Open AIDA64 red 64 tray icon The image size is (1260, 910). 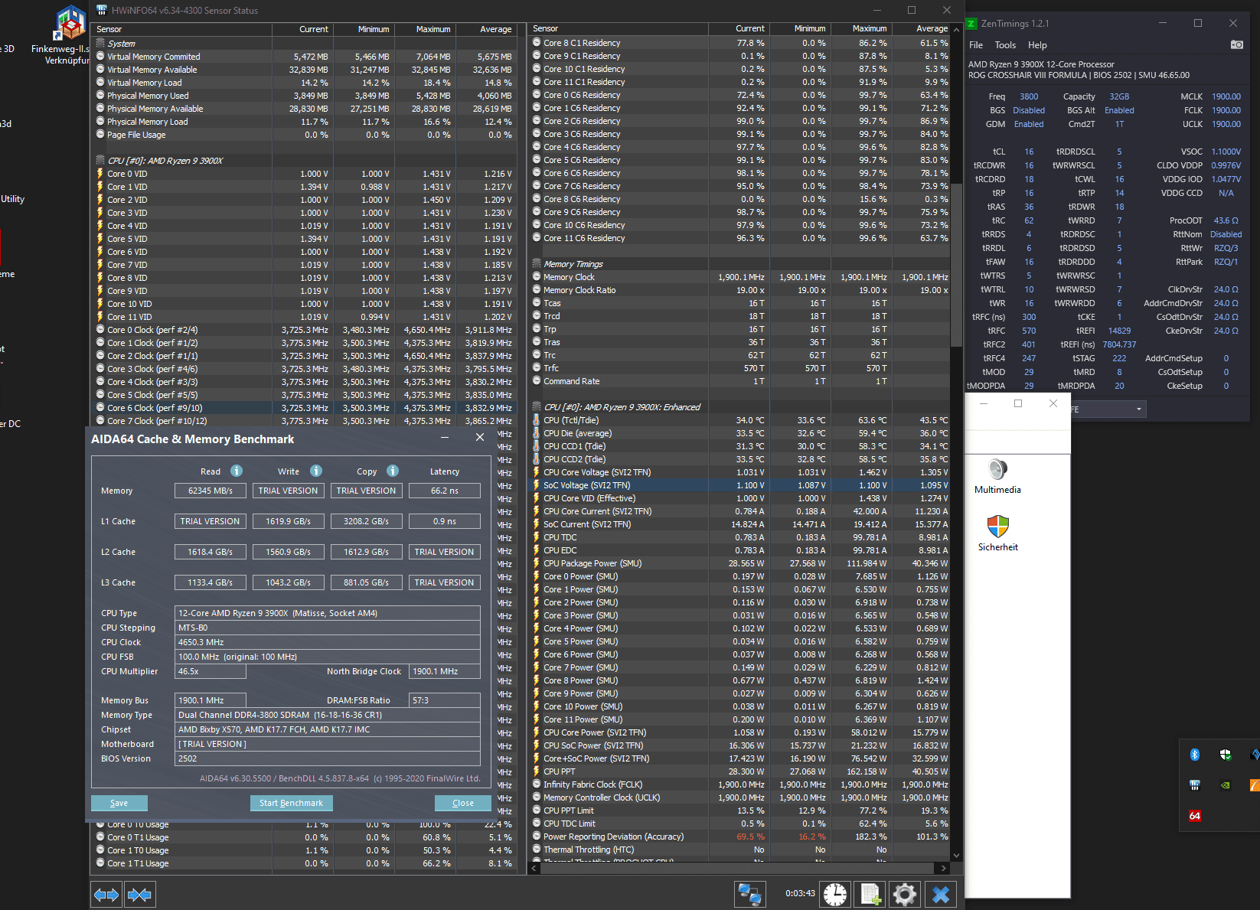tap(1194, 816)
